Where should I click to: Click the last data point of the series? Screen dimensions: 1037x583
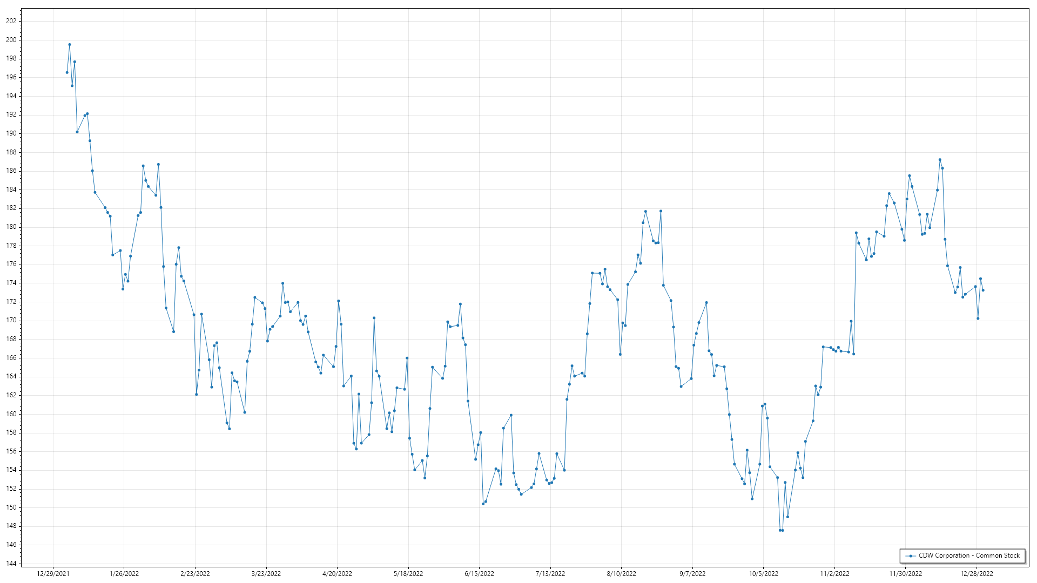[983, 290]
